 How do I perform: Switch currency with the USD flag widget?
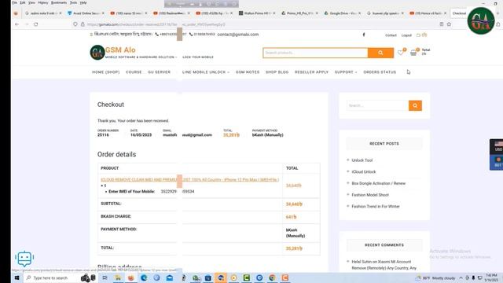click(497, 147)
